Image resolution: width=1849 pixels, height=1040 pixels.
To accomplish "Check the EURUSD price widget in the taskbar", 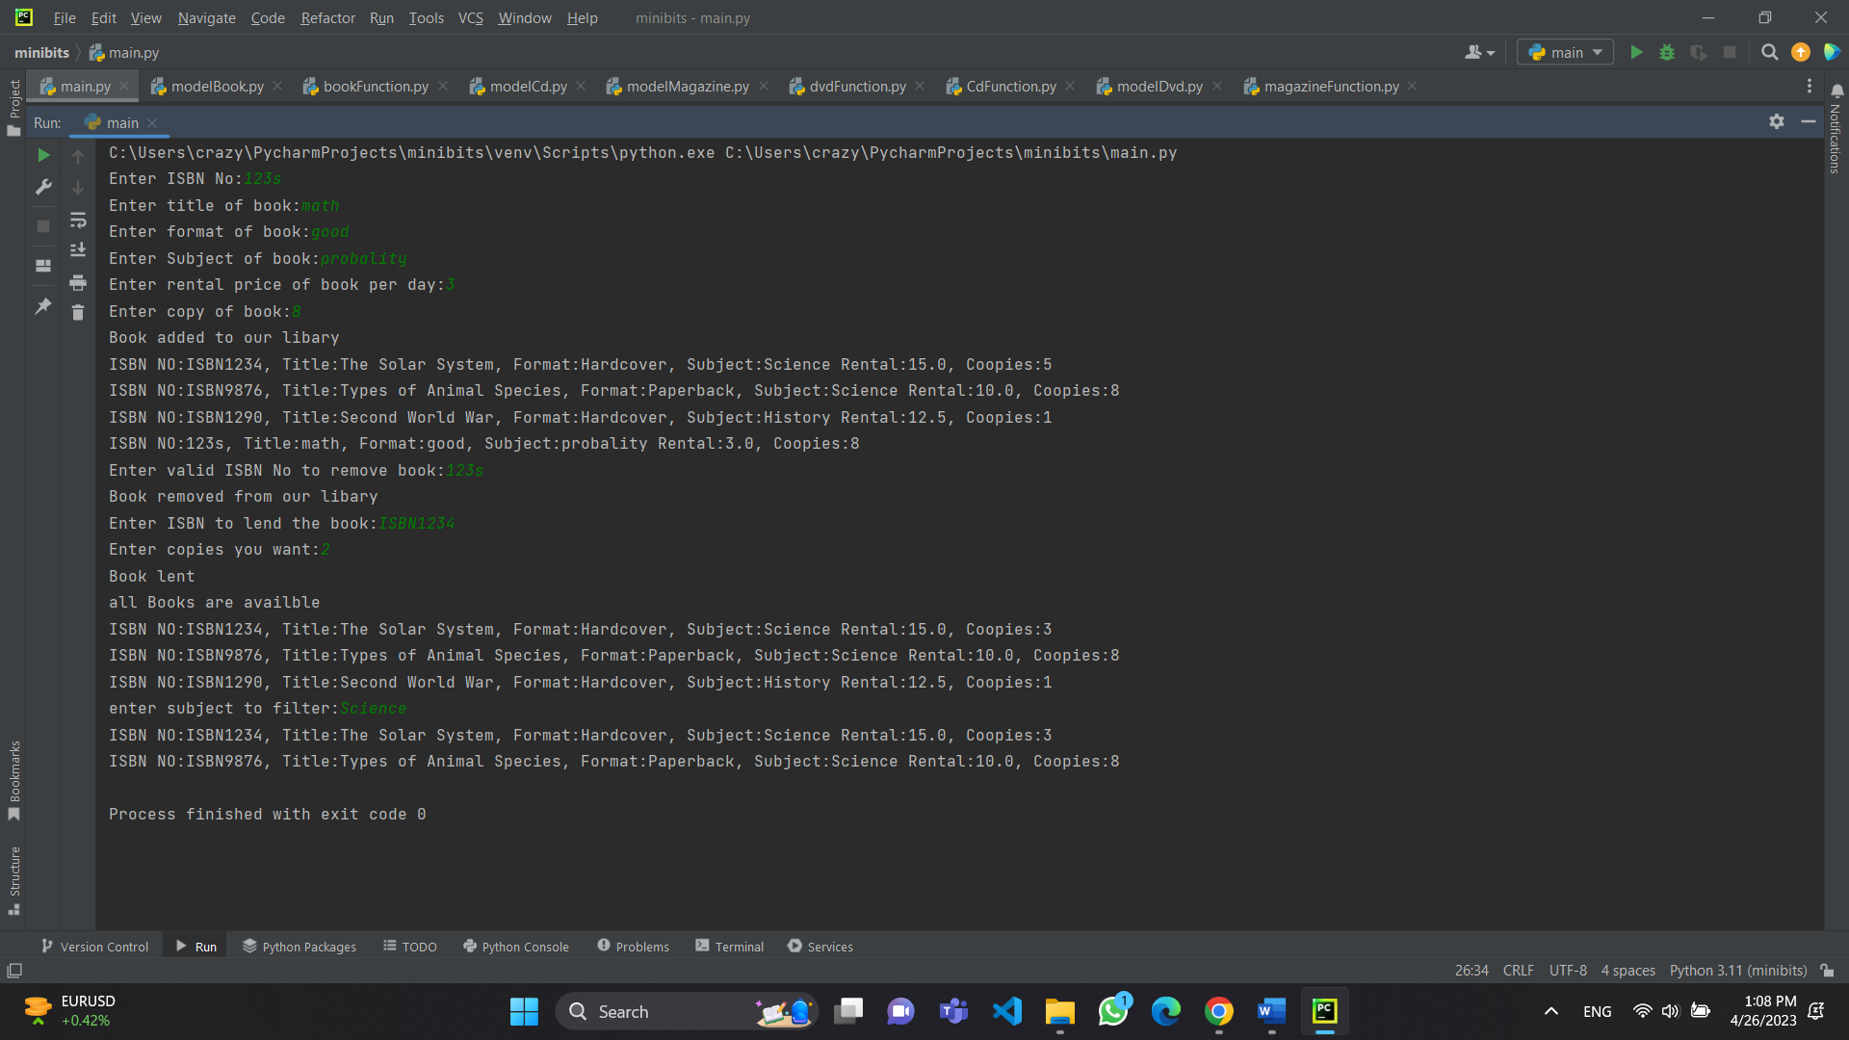I will click(67, 1009).
